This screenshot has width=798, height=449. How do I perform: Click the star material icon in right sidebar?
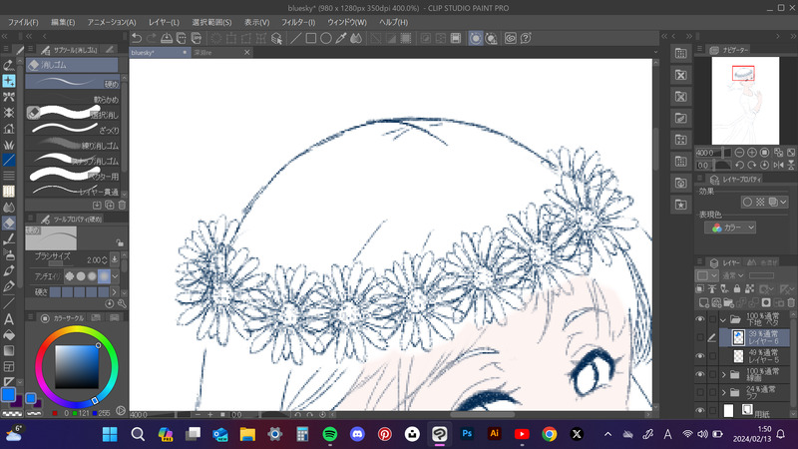(x=681, y=205)
